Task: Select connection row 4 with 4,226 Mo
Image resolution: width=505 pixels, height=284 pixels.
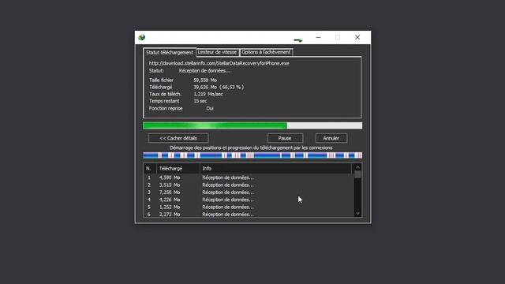Action: (x=249, y=200)
